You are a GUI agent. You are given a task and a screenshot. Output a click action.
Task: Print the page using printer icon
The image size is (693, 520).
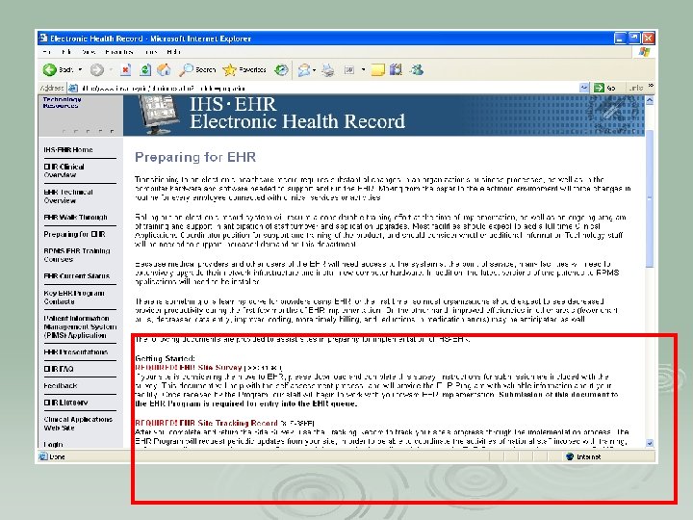[x=328, y=70]
